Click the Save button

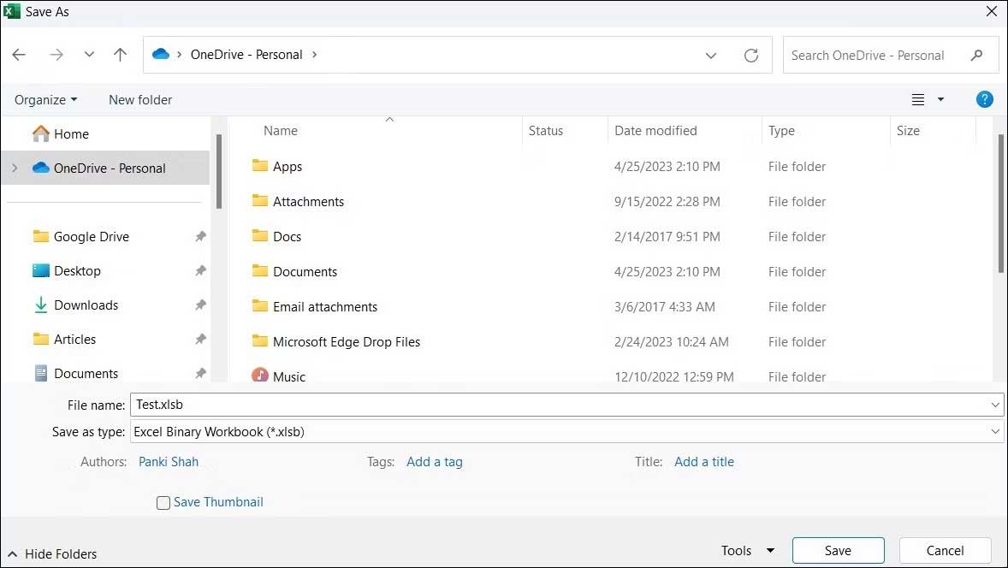pos(837,550)
